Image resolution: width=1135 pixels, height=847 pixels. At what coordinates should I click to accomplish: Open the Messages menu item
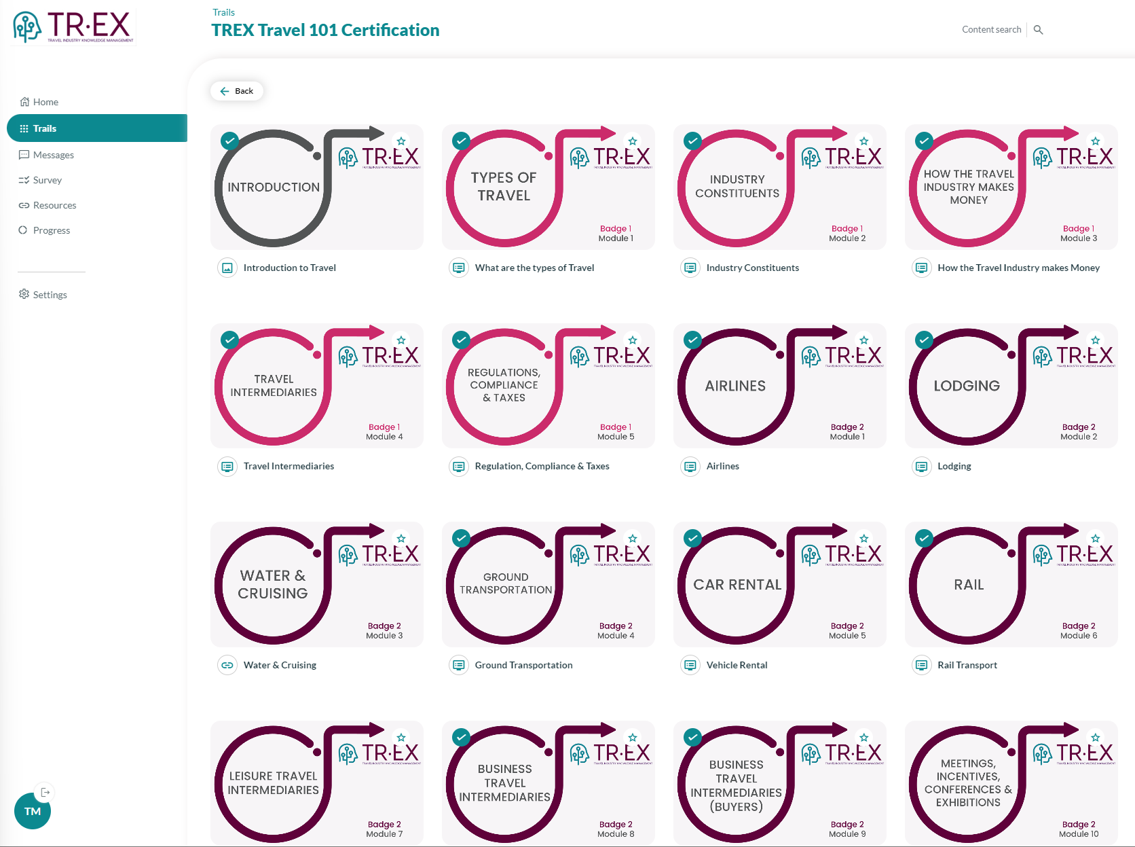[x=53, y=155]
